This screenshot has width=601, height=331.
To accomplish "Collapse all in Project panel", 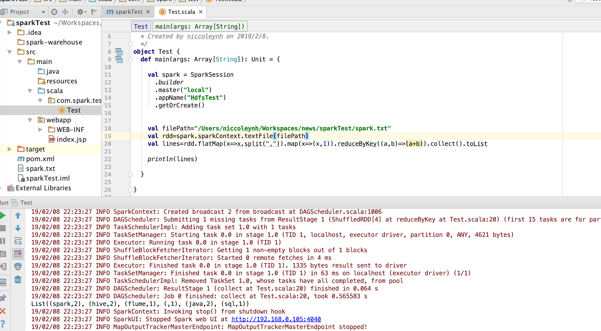I will [x=65, y=12].
